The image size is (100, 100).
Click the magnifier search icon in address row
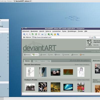coord(95,37)
